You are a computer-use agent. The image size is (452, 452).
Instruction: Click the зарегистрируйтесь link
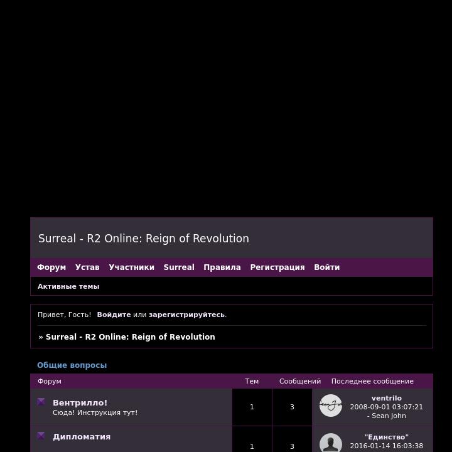coord(186,315)
